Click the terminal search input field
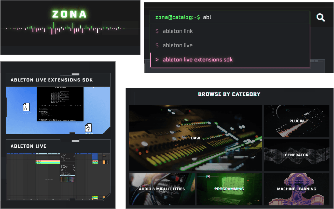The height and width of the screenshot is (209, 334). 230,17
